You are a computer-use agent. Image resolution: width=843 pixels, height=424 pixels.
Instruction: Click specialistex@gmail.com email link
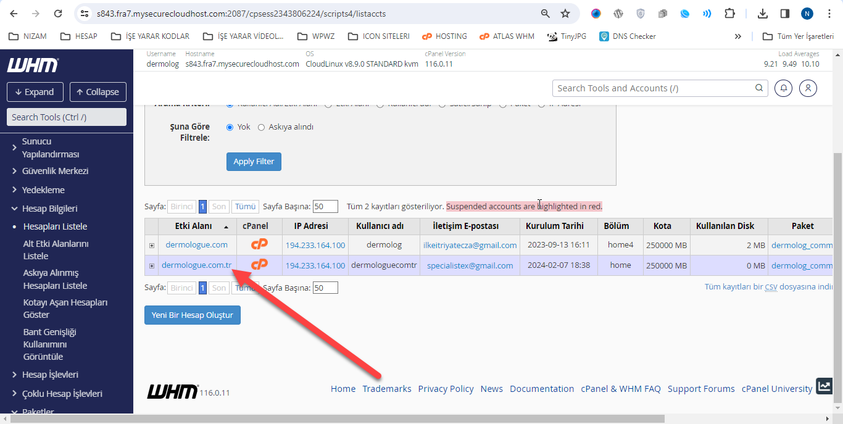pos(470,265)
